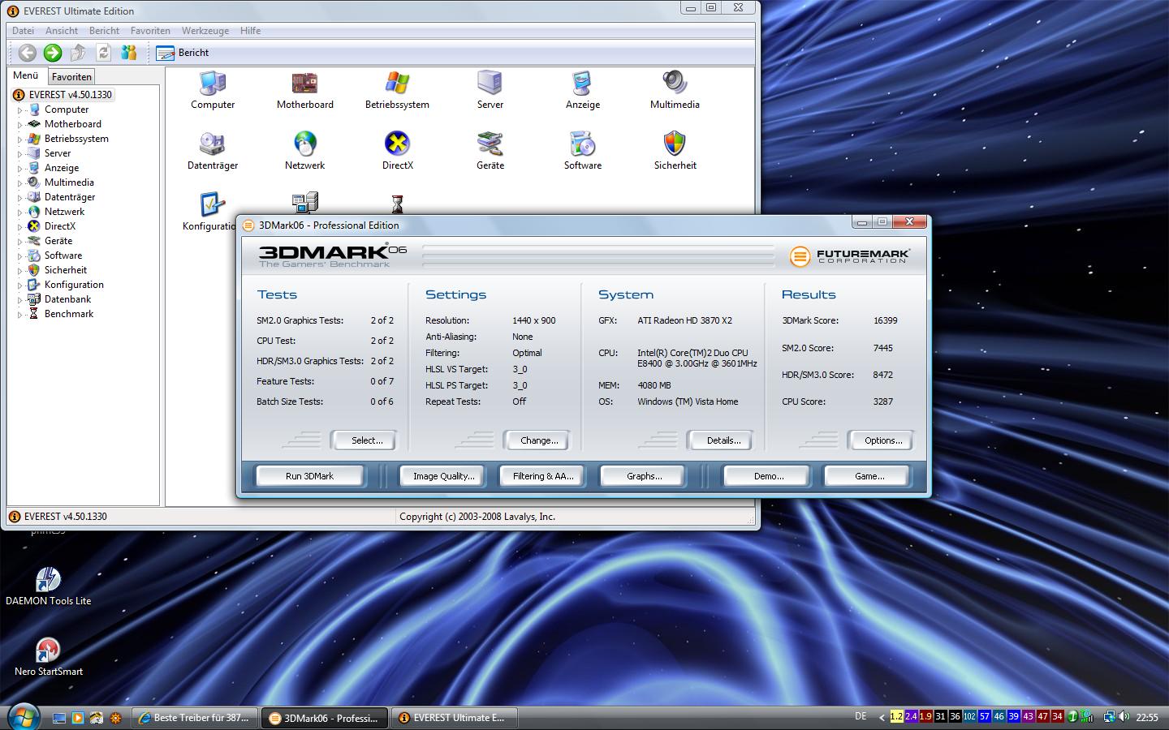The image size is (1169, 730).
Task: Click the Show Desktop quick launch icon
Action: [x=58, y=718]
